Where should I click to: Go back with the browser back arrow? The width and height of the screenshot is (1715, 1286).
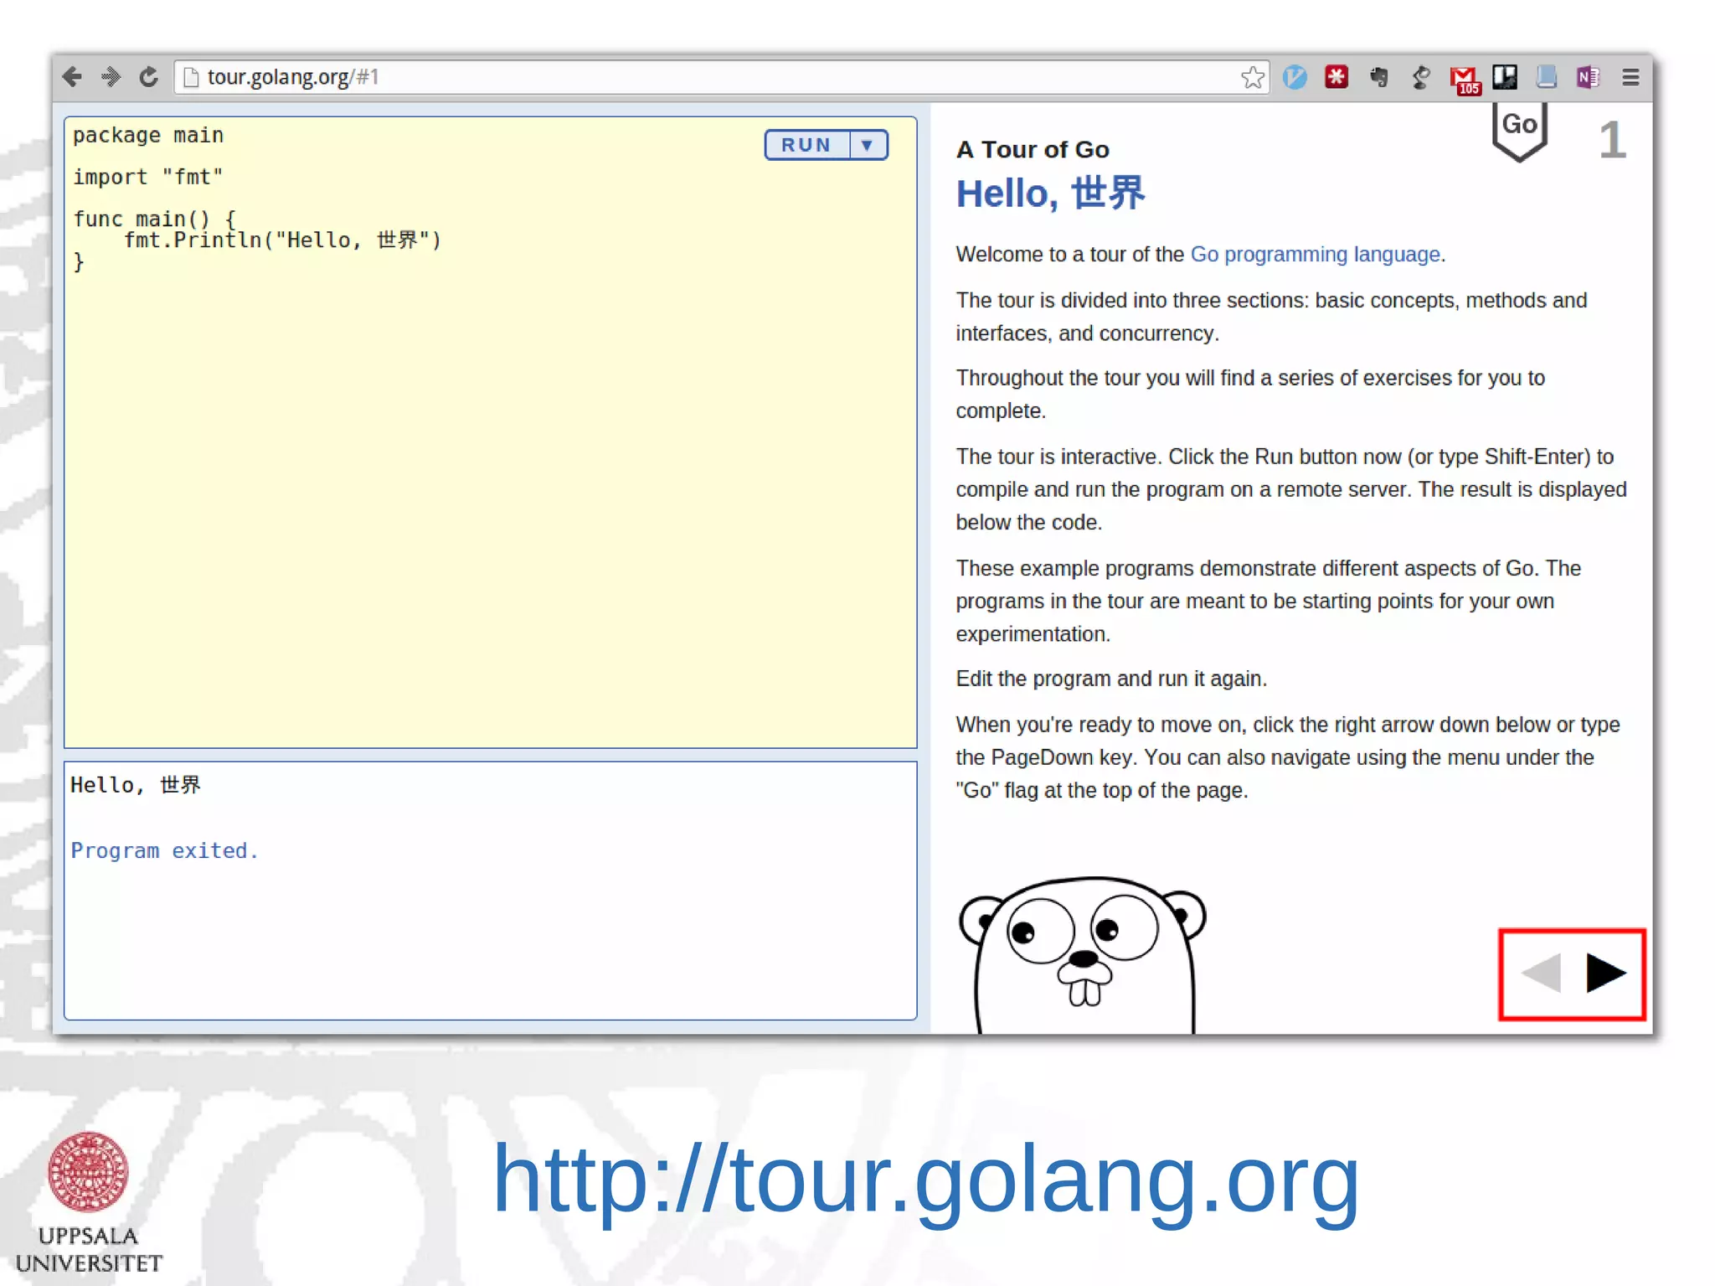point(73,77)
